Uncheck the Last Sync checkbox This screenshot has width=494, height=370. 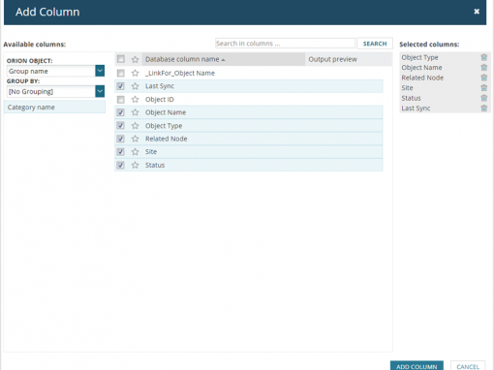tap(121, 86)
